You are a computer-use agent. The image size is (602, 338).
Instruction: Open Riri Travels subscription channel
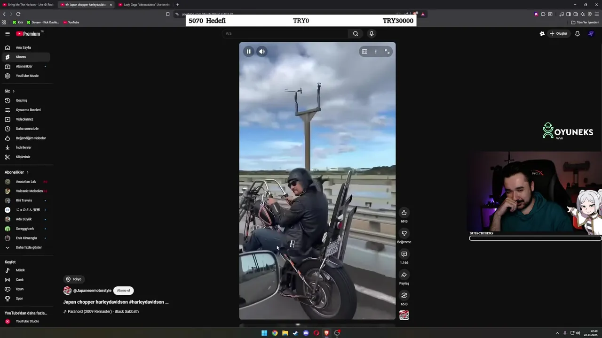tap(26, 200)
